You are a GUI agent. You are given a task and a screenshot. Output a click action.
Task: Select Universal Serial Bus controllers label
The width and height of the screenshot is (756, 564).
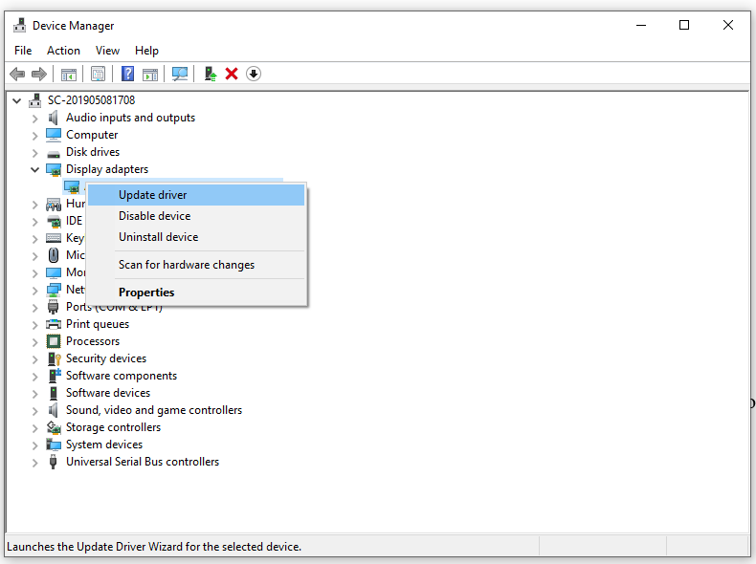point(143,462)
